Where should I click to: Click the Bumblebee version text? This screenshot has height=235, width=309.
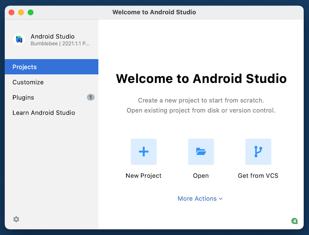coord(60,43)
